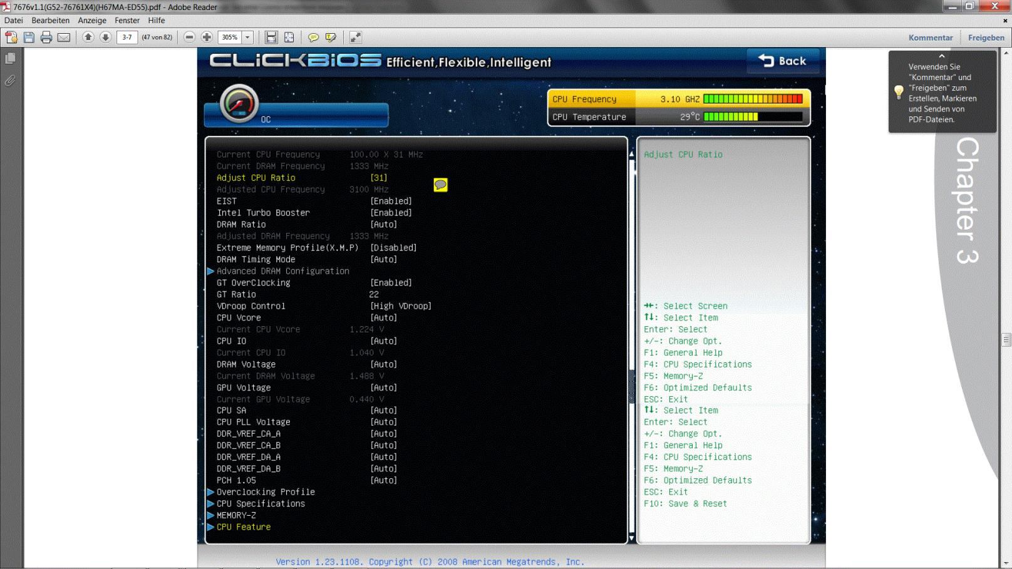This screenshot has height=569, width=1012.
Task: Open the Datei menu
Action: tap(13, 21)
